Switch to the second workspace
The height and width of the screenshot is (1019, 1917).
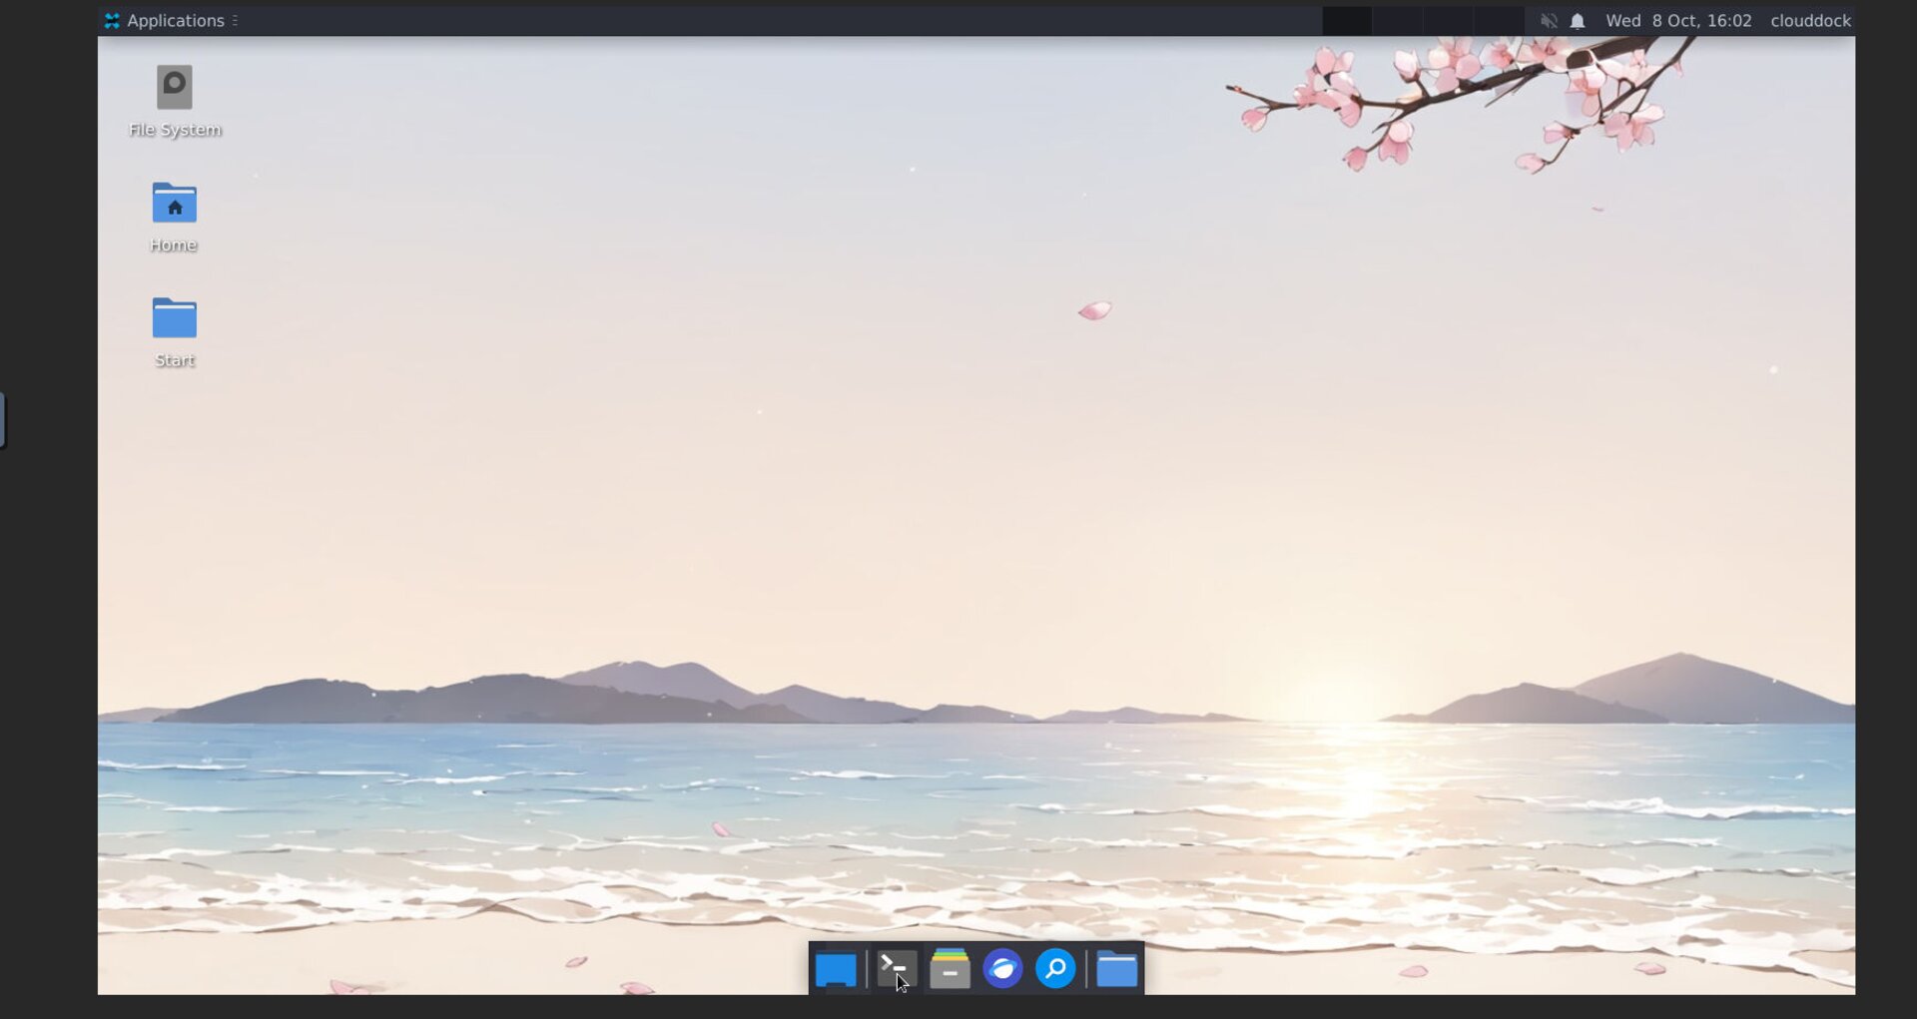(x=1398, y=21)
